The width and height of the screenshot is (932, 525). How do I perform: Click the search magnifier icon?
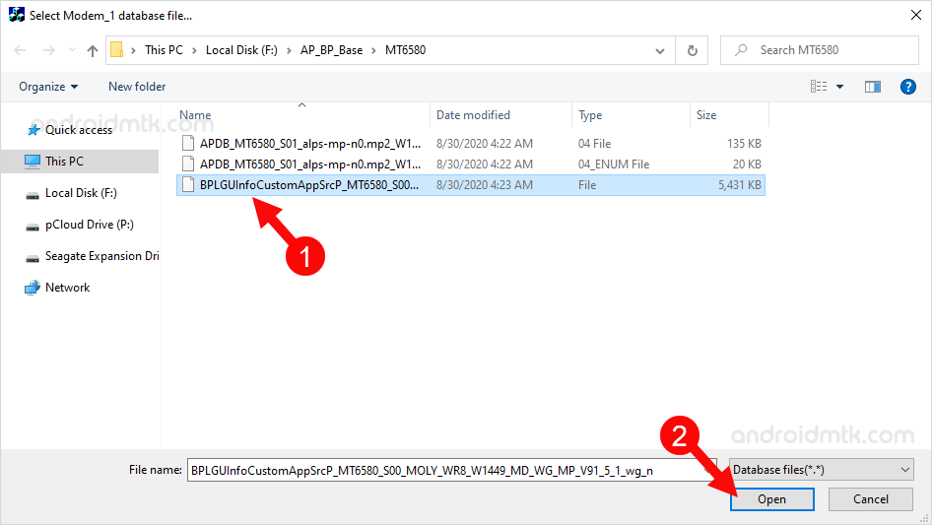click(x=741, y=50)
